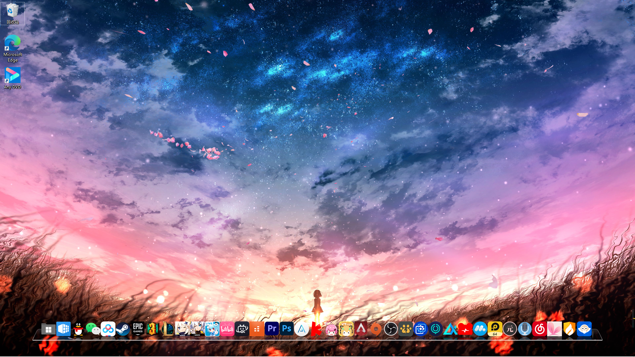
Task: Open the cyan triangle dock icon
Action: coord(450,329)
